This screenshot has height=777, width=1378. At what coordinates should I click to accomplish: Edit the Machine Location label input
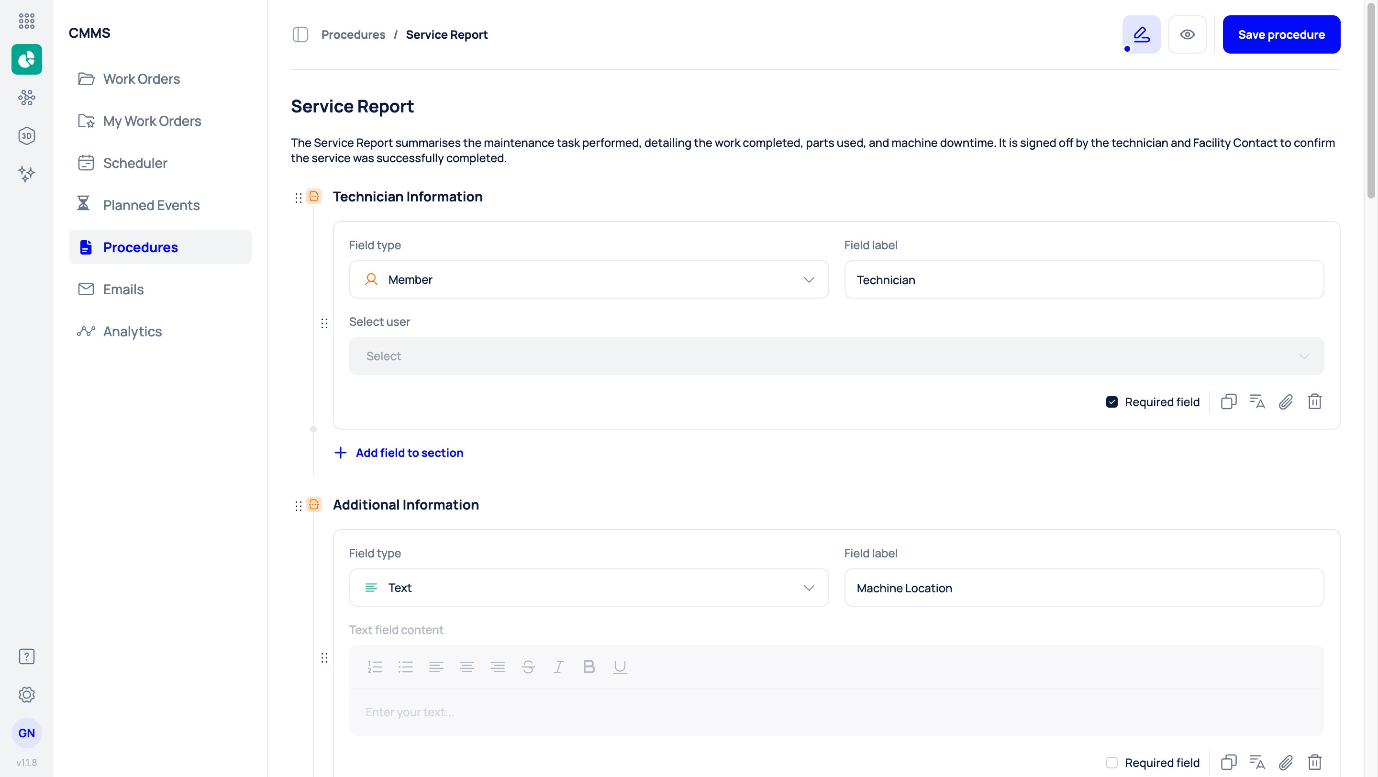click(1084, 588)
